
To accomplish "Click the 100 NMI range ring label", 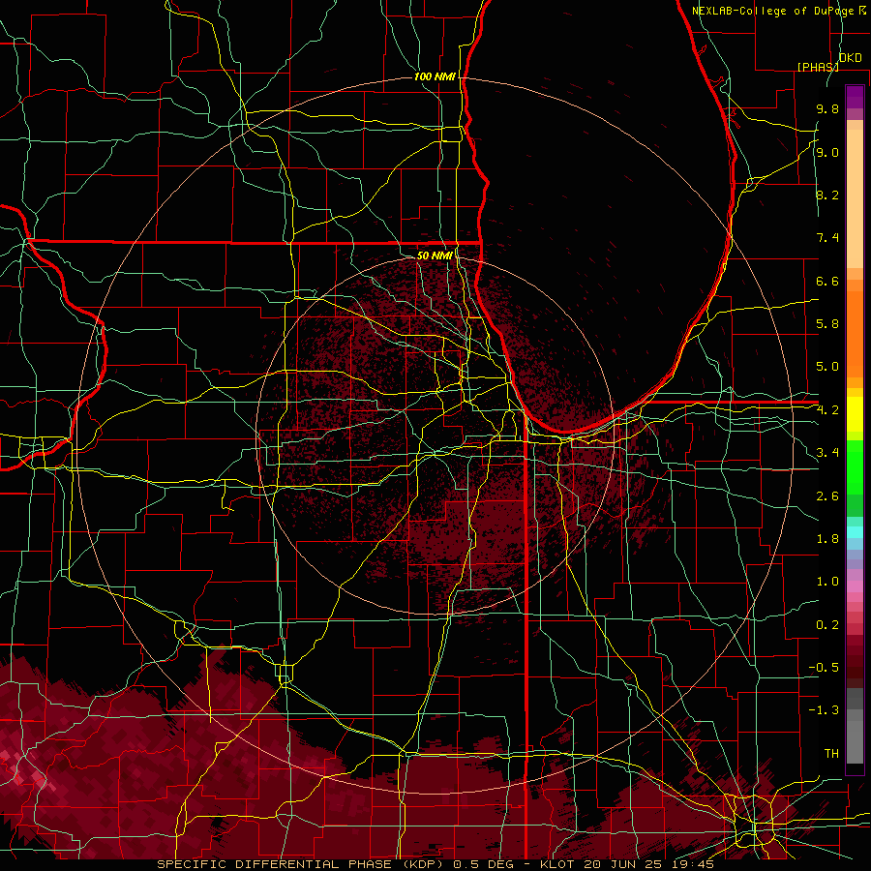I will tap(435, 76).
